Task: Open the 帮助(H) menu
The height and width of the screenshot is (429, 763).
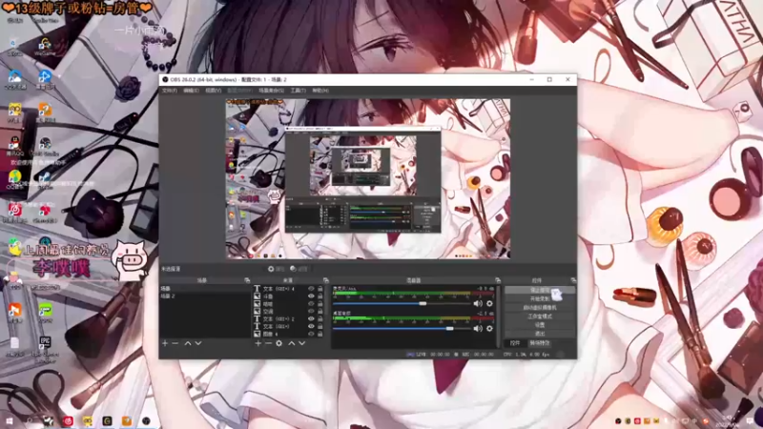Action: coord(320,91)
